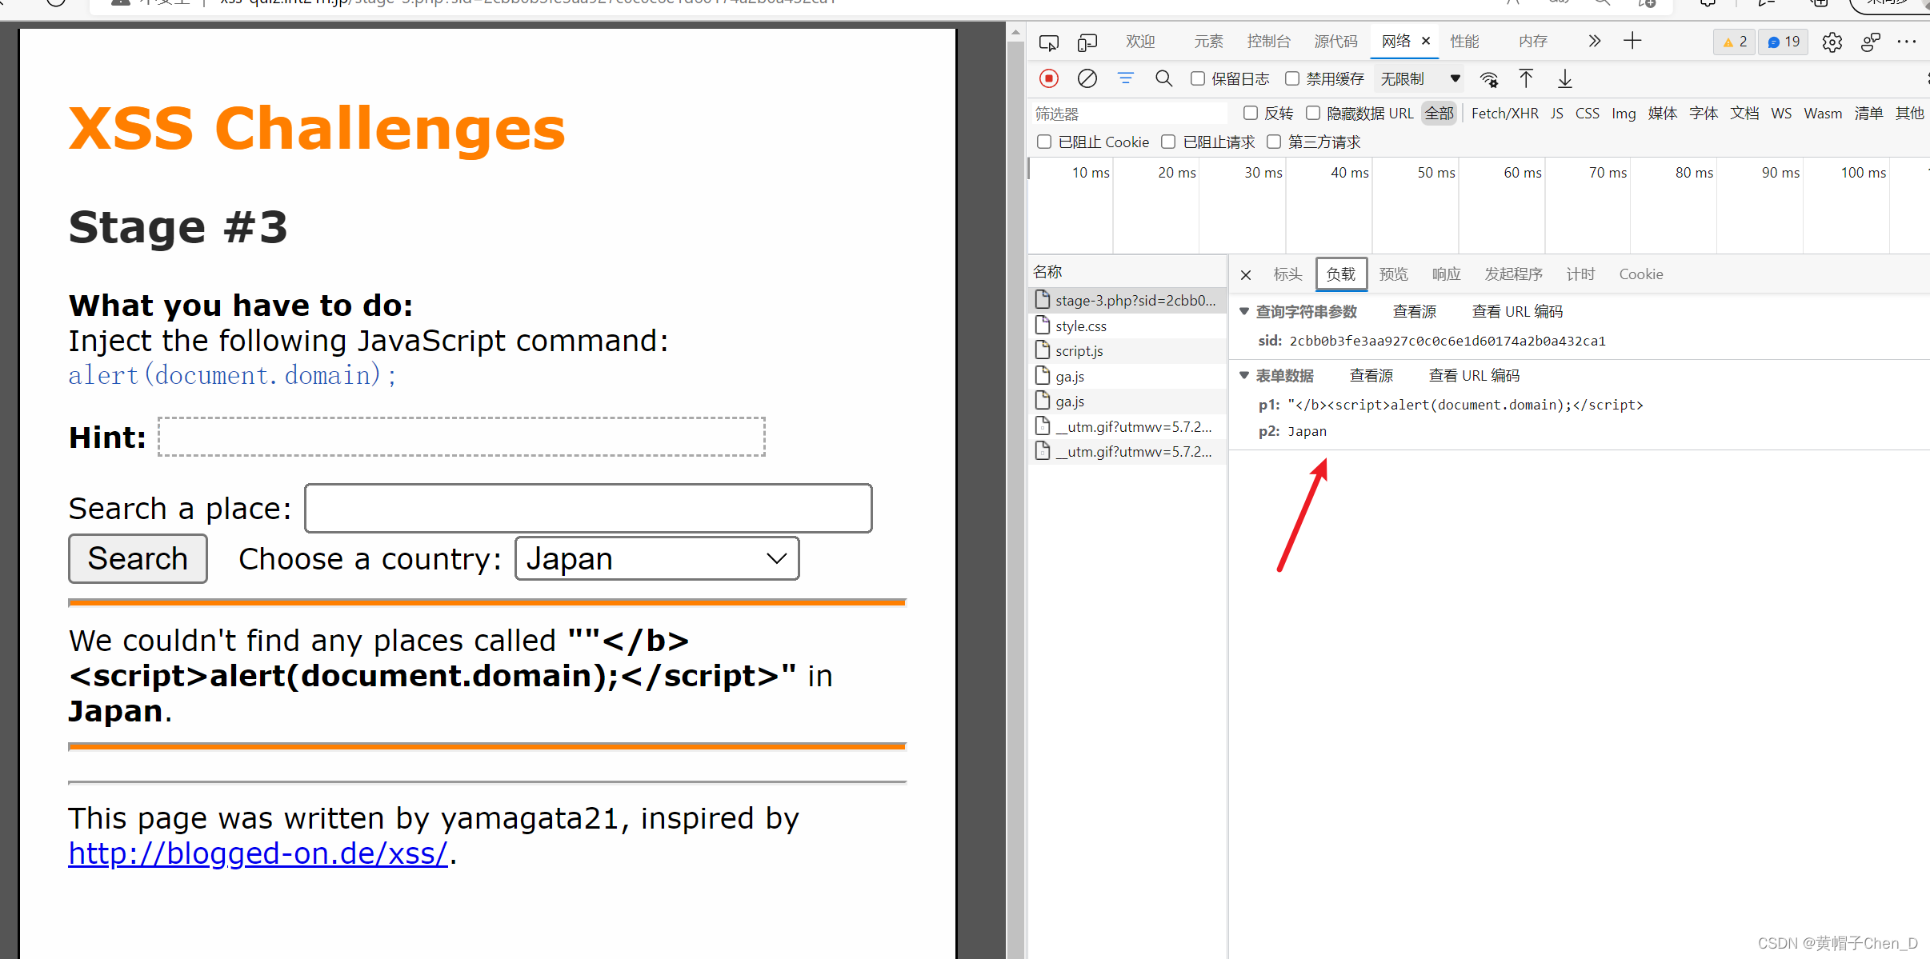Screen dimensions: 1930x959
Task: Open DevTools settings gear icon
Action: coord(1832,42)
